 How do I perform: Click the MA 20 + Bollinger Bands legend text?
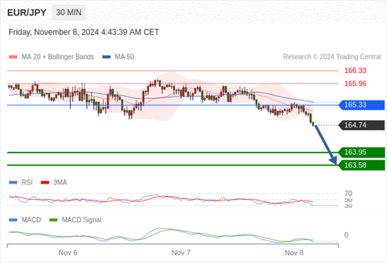pyautogui.click(x=58, y=57)
